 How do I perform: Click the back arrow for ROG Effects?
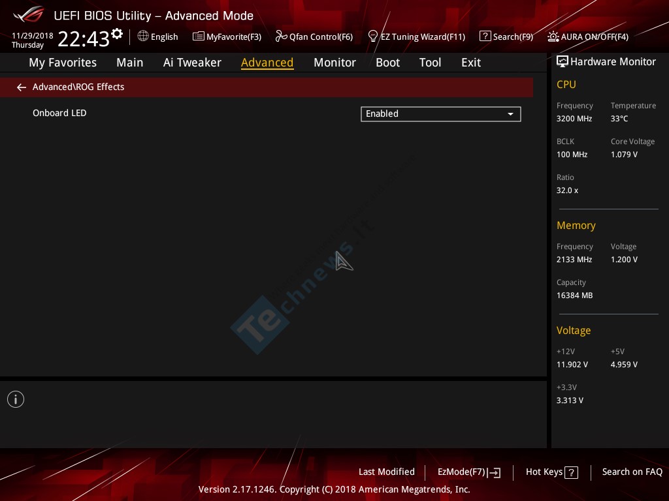22,87
